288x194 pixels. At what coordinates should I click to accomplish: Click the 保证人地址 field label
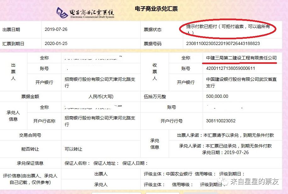pos(106,163)
